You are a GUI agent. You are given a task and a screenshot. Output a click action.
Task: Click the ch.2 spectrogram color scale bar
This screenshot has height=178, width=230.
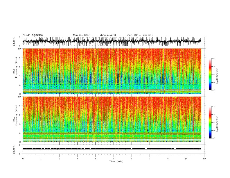(210, 122)
